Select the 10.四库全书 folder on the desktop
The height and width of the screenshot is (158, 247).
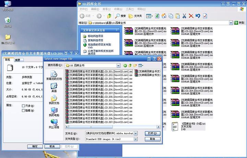[8, 39]
